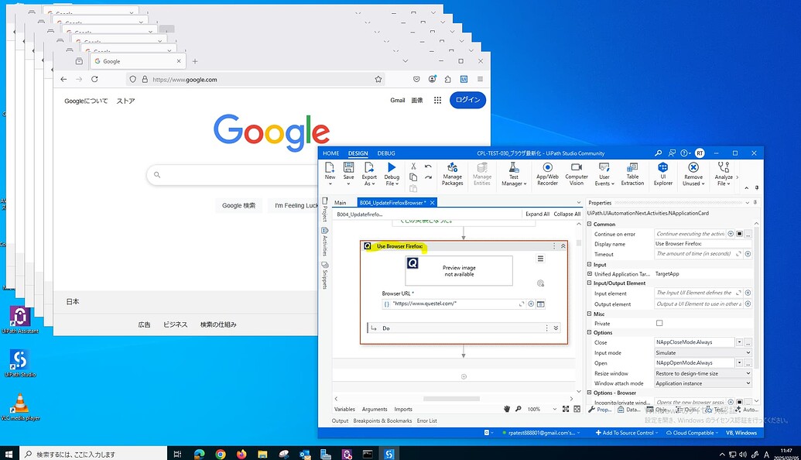
Task: Adjust the designer zoom slider
Action: (x=542, y=409)
